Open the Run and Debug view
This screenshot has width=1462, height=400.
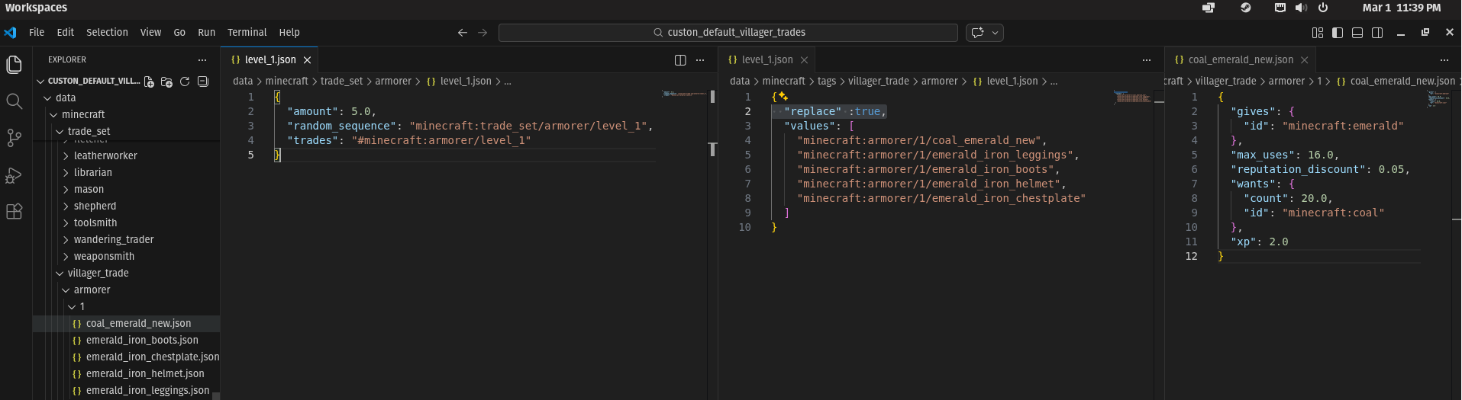click(14, 175)
